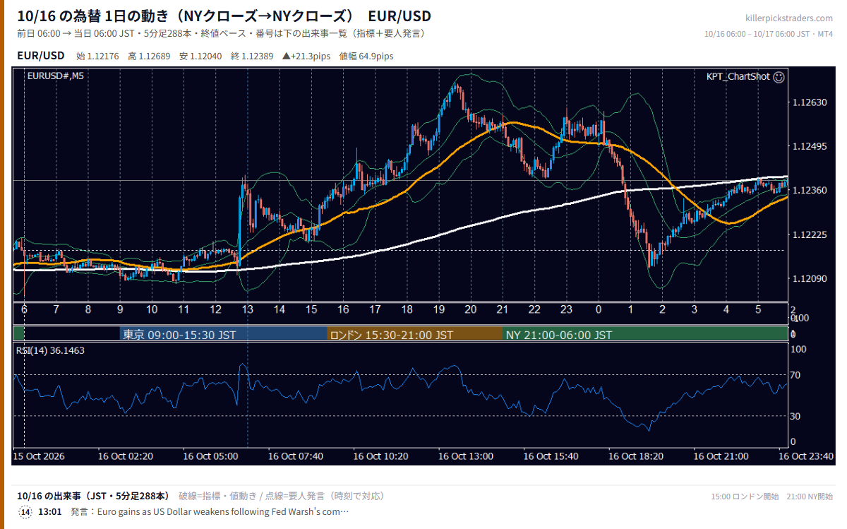Click the hour 9 label on JST axis

(x=120, y=309)
